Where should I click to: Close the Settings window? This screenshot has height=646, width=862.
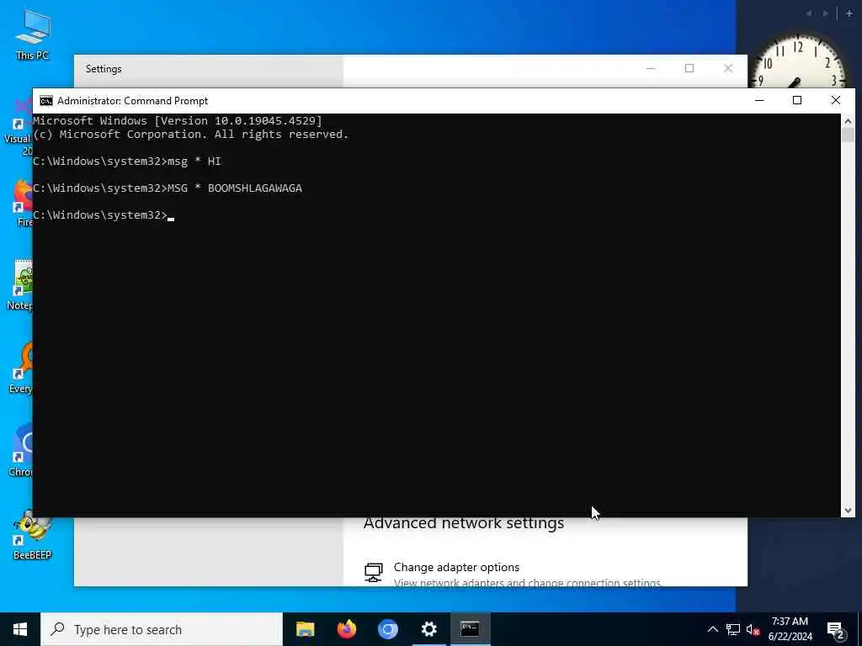click(728, 69)
